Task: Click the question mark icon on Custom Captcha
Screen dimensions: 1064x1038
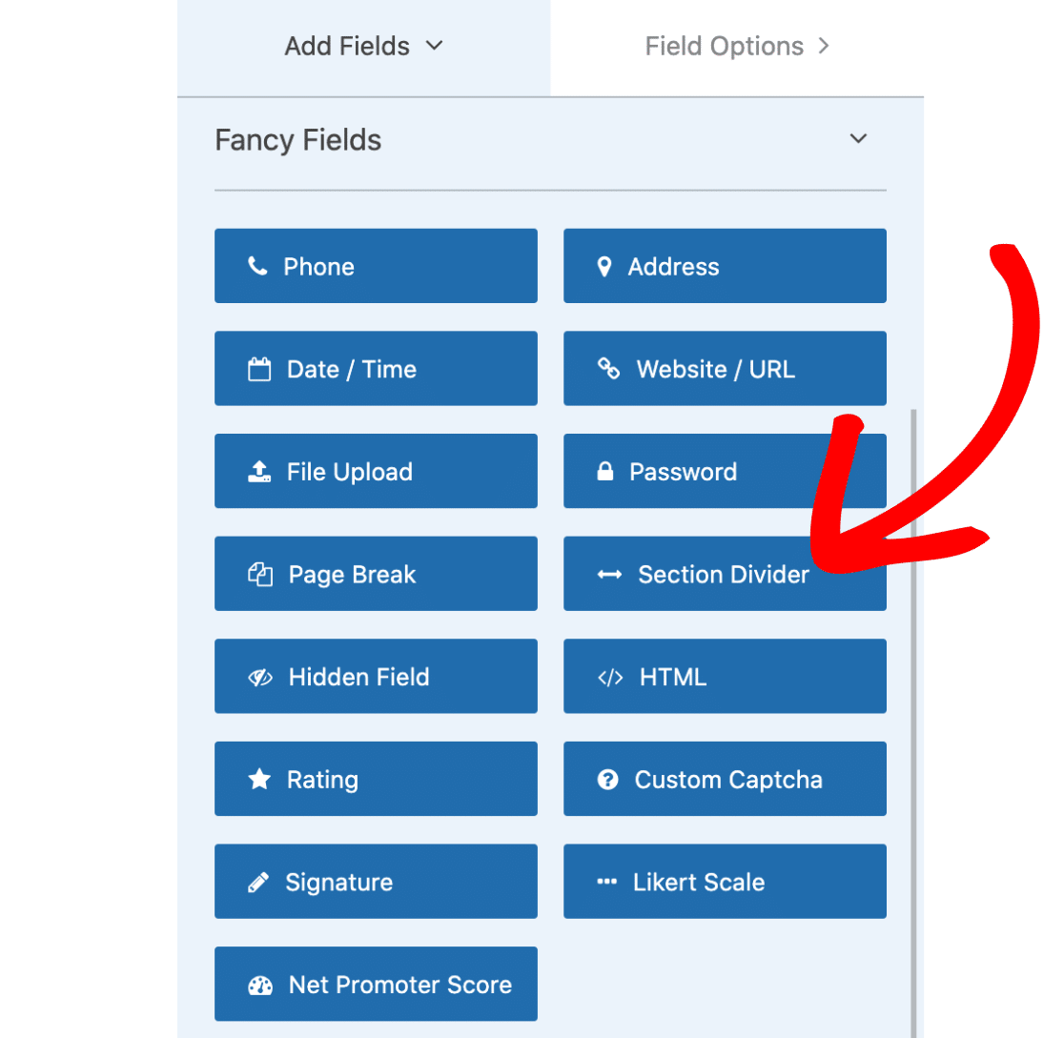Action: (x=608, y=779)
